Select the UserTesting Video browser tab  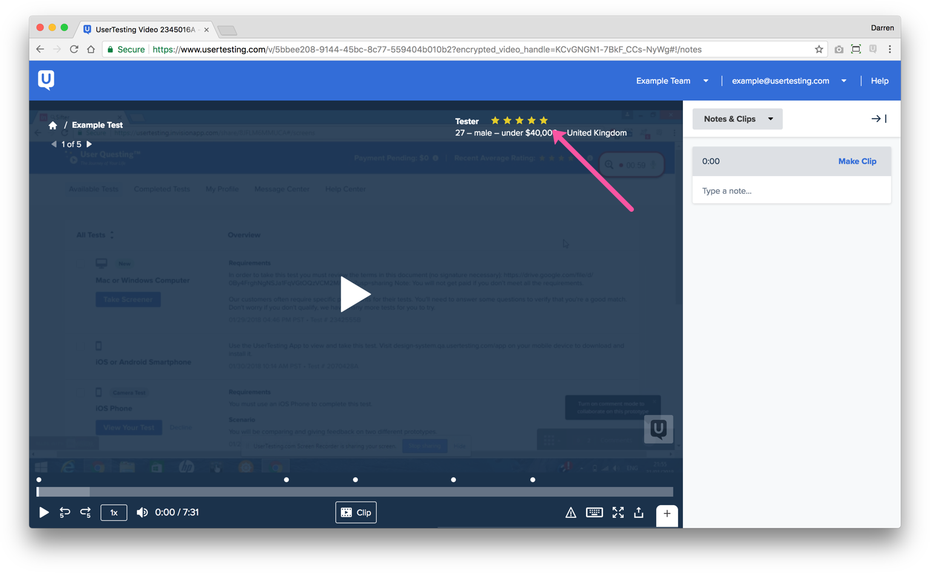coord(145,29)
